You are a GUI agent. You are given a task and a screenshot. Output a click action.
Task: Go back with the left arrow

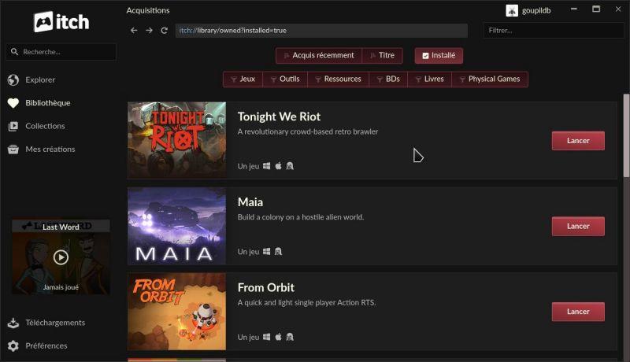coord(134,31)
